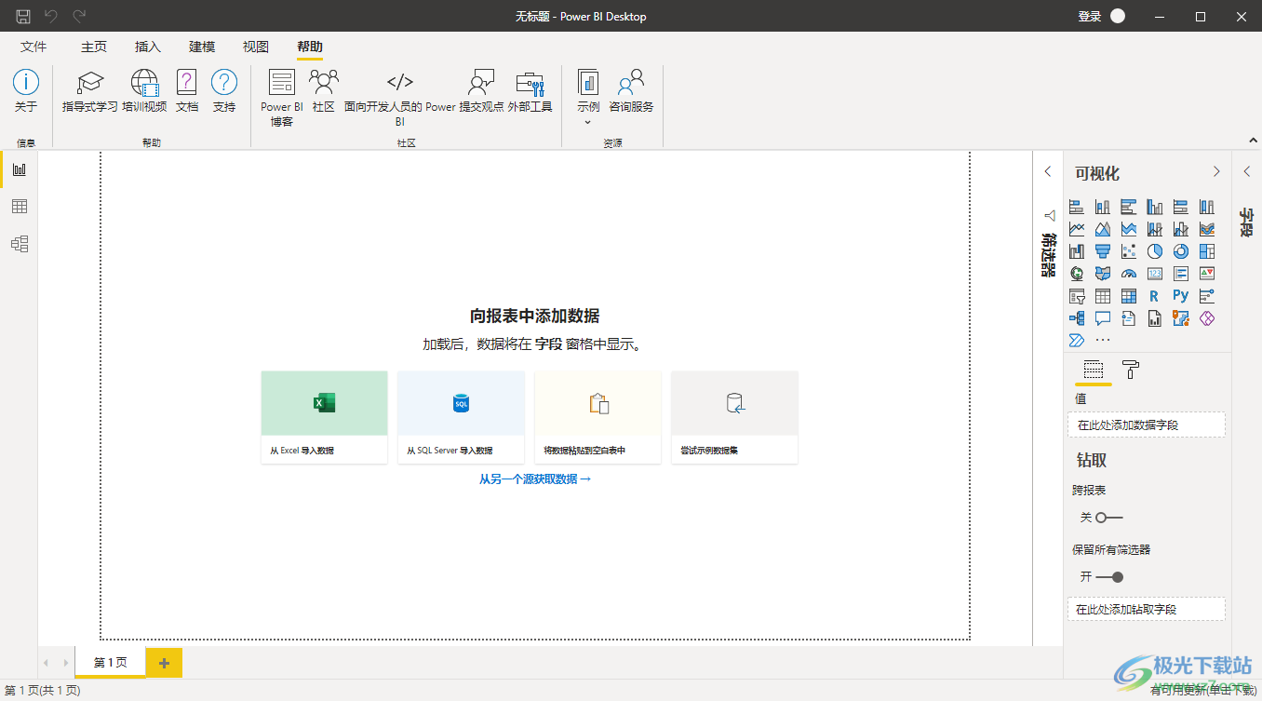The image size is (1262, 701).
Task: Expand the 示例 dropdown arrow
Action: click(x=588, y=122)
